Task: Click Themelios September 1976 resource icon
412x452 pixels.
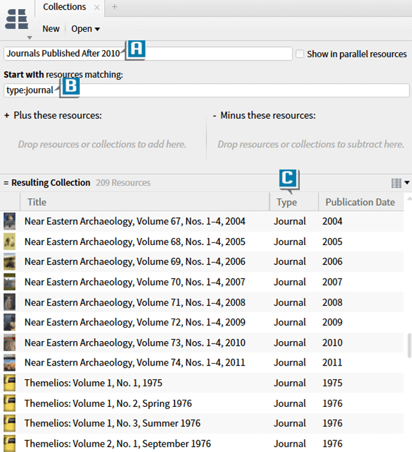Action: (x=10, y=444)
